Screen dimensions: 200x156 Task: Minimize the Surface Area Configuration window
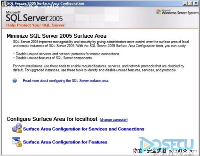point(185,3)
